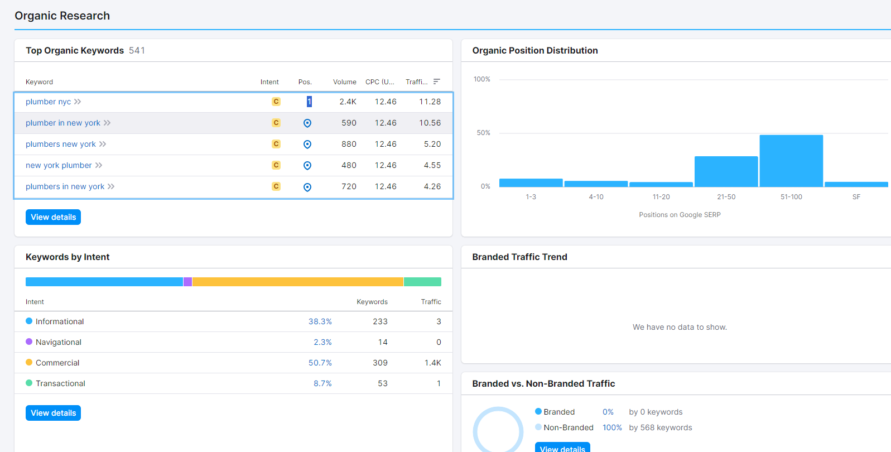Click the local pack position icon for plumbers new york
This screenshot has height=452, width=891.
coord(307,145)
